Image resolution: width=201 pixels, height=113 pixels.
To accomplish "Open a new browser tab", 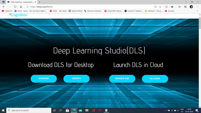I will point(39,2).
